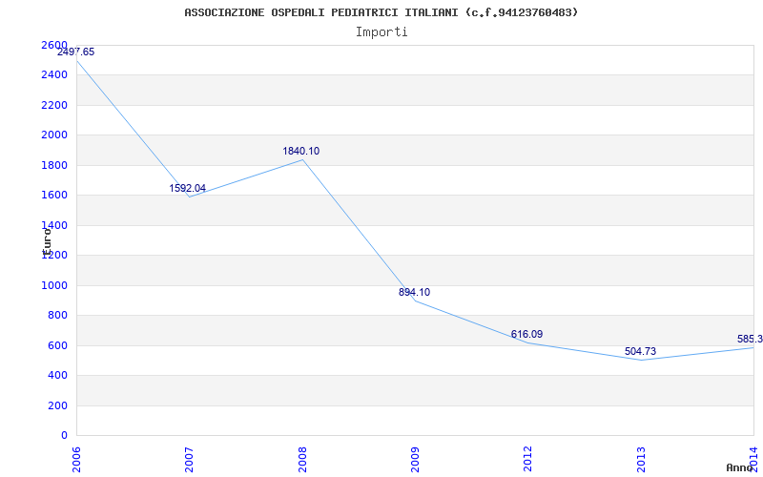Select the 2200 y-axis tick label
763x477 pixels.
click(54, 105)
